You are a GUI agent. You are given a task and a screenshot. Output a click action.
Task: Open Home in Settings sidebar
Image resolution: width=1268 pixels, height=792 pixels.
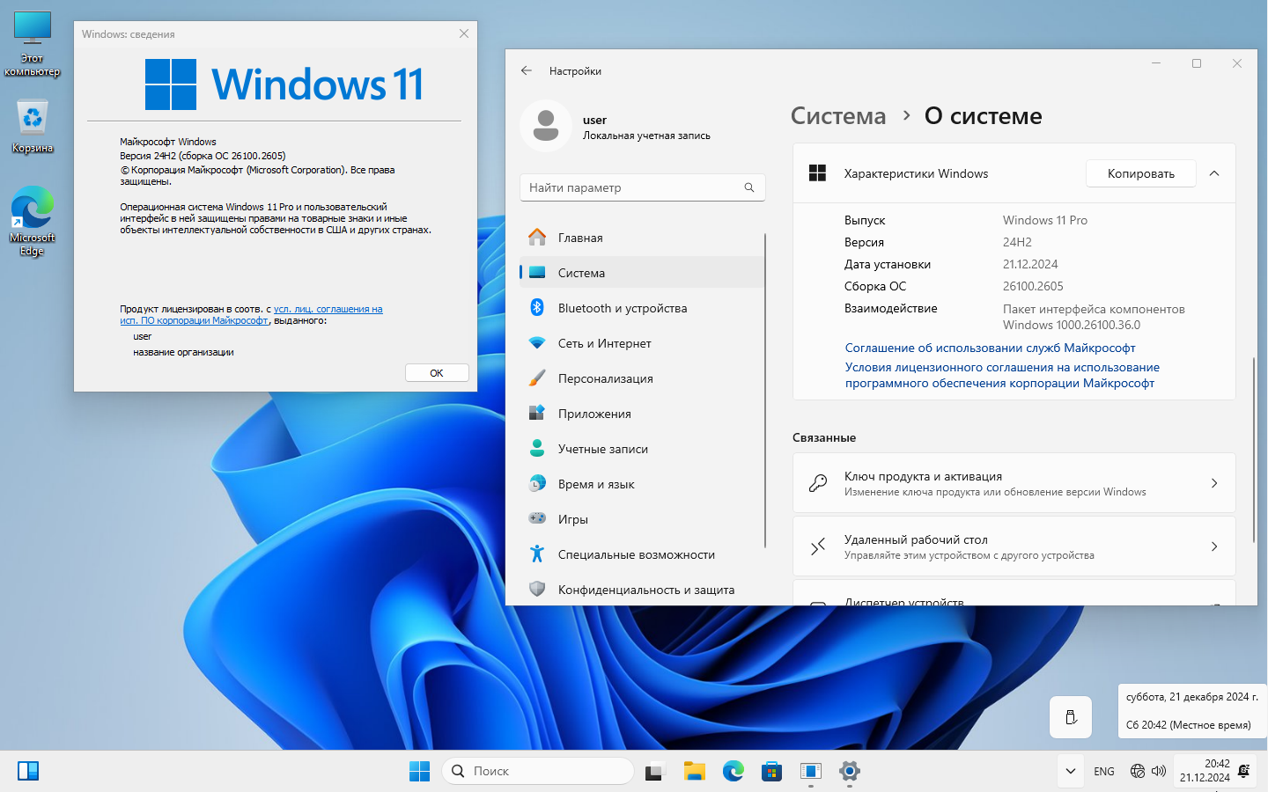(x=642, y=238)
